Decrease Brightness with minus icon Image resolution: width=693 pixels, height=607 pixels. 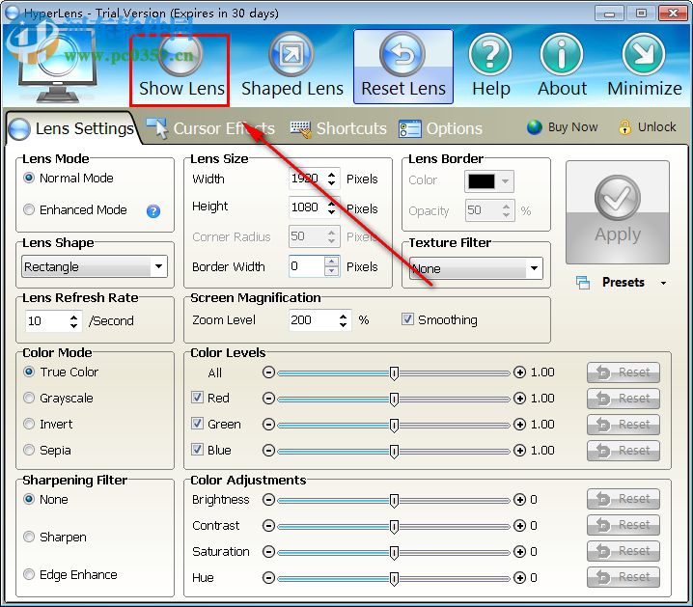[268, 500]
